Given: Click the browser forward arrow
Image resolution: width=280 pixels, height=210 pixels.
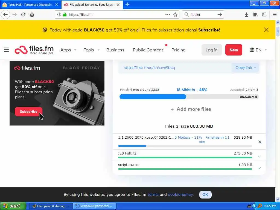Looking at the screenshot, I should tap(14, 15).
